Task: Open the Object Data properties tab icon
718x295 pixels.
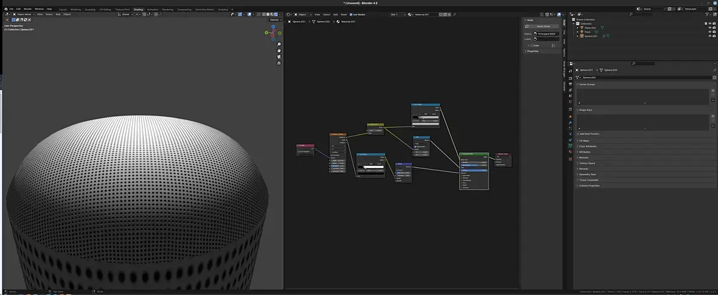Action: [570, 146]
